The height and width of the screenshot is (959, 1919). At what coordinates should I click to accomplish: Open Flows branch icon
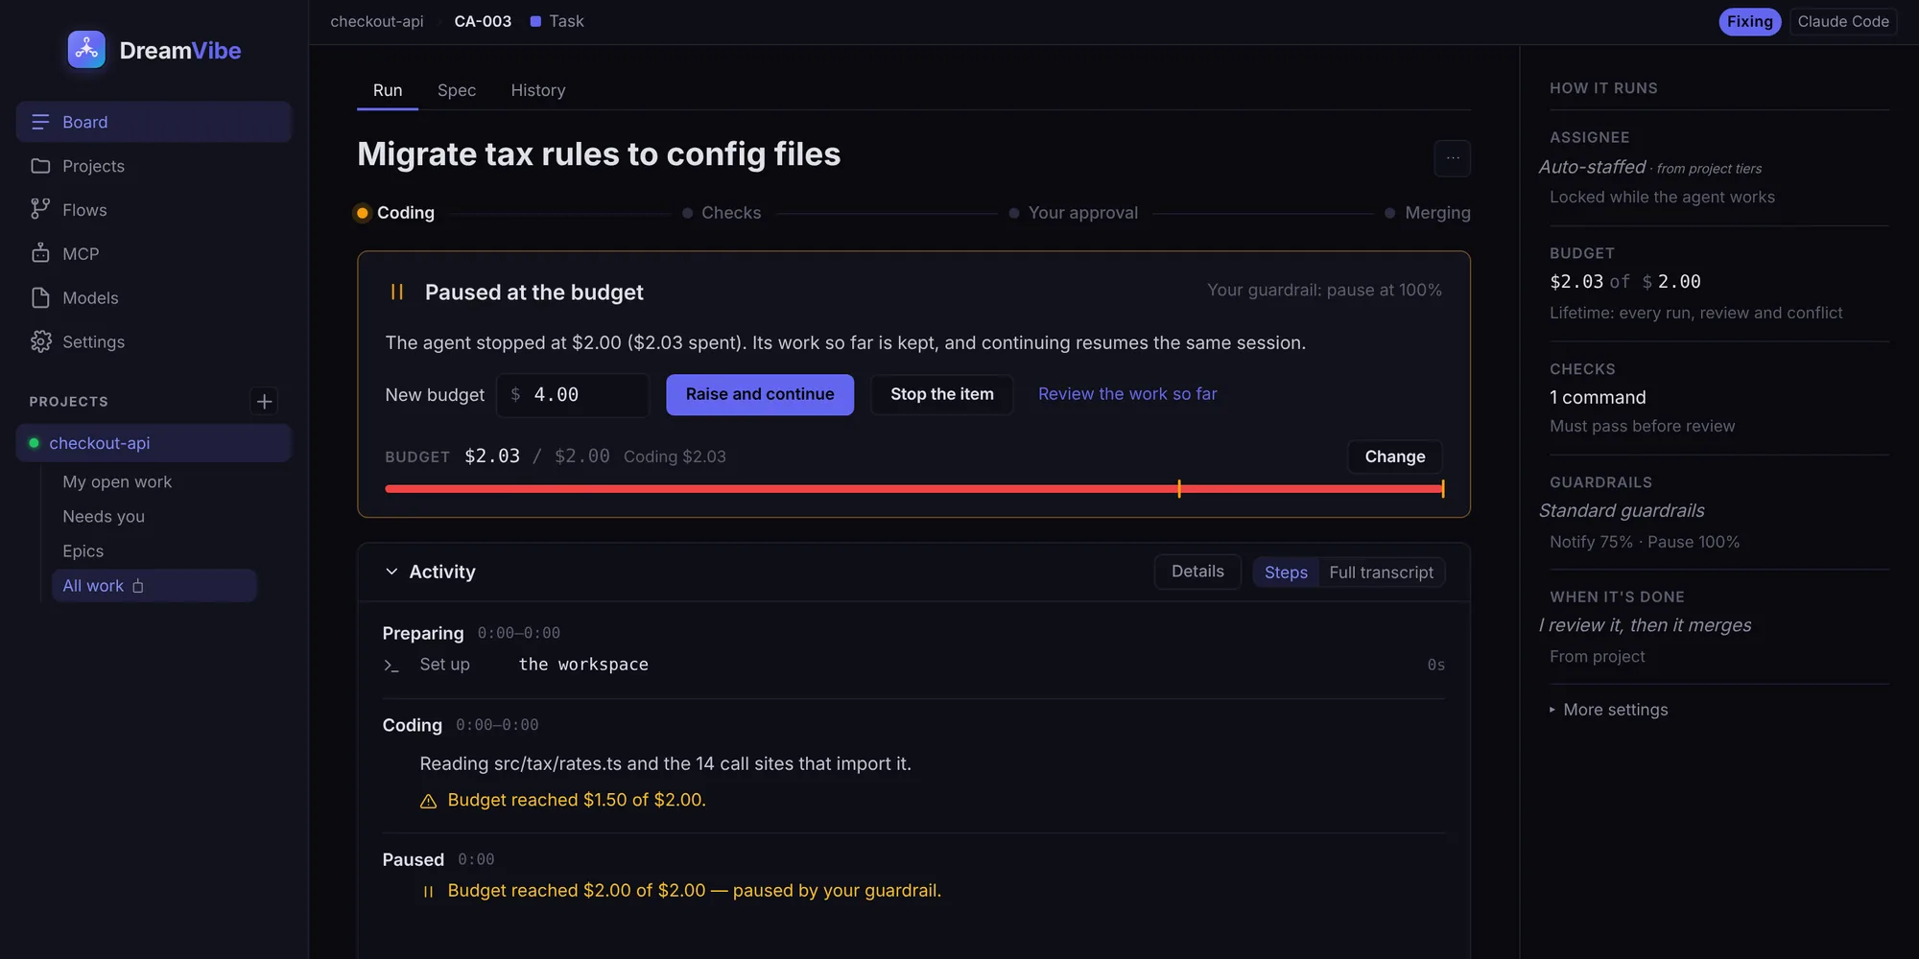(40, 209)
